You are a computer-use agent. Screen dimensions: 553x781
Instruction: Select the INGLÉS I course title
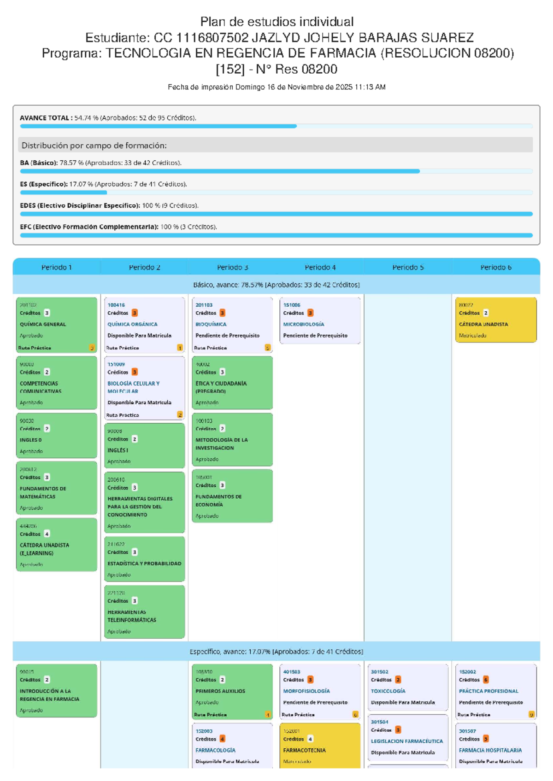118,450
